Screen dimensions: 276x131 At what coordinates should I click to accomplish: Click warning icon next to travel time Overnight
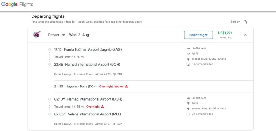coord(102,107)
